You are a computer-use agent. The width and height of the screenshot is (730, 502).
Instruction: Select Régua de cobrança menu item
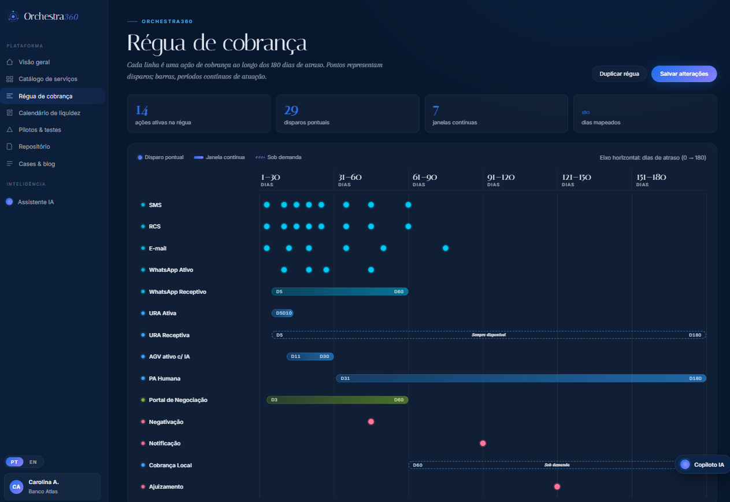[x=53, y=96]
